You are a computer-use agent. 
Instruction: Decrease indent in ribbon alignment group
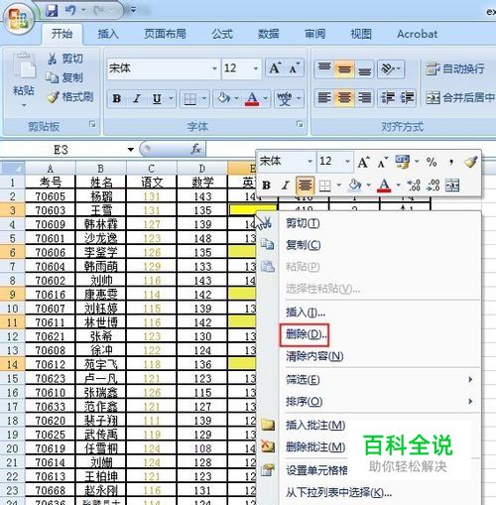387,98
